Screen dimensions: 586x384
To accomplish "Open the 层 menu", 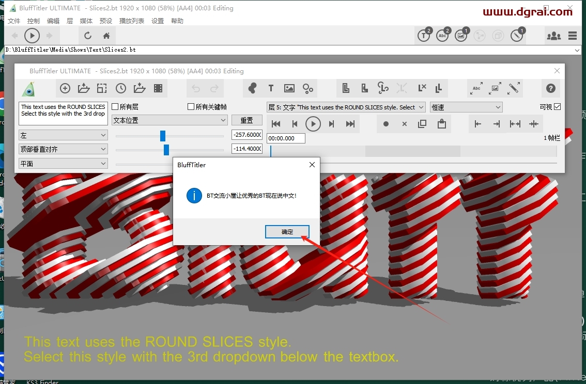I will point(70,21).
